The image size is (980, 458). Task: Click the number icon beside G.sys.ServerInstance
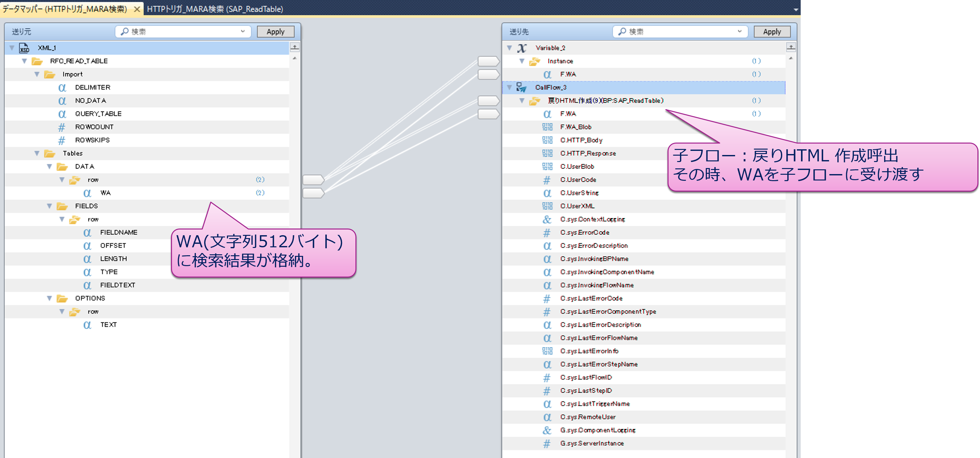tap(547, 444)
